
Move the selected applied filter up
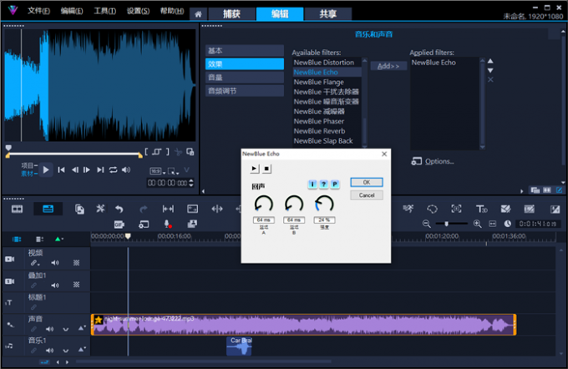point(490,60)
